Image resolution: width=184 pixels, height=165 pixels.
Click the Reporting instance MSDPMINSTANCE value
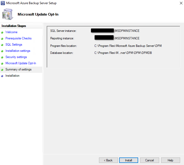pyautogui.click(x=127, y=38)
